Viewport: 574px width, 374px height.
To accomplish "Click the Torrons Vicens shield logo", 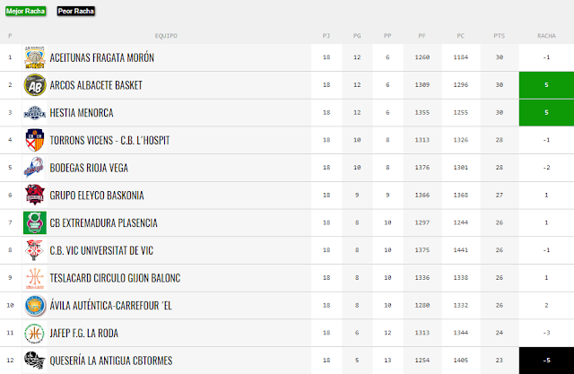I will (x=35, y=140).
